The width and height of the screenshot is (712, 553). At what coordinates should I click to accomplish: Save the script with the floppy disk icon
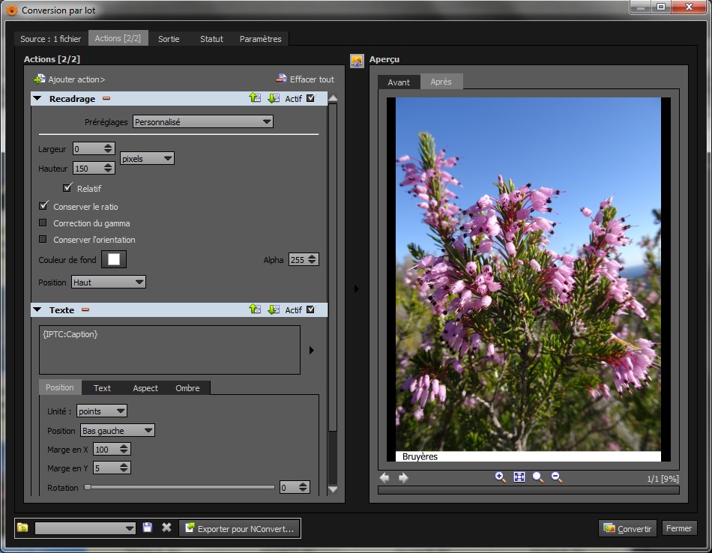[147, 528]
